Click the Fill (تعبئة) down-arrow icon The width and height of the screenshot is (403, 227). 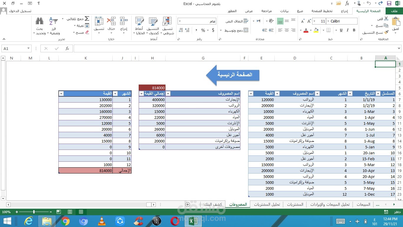click(87, 26)
